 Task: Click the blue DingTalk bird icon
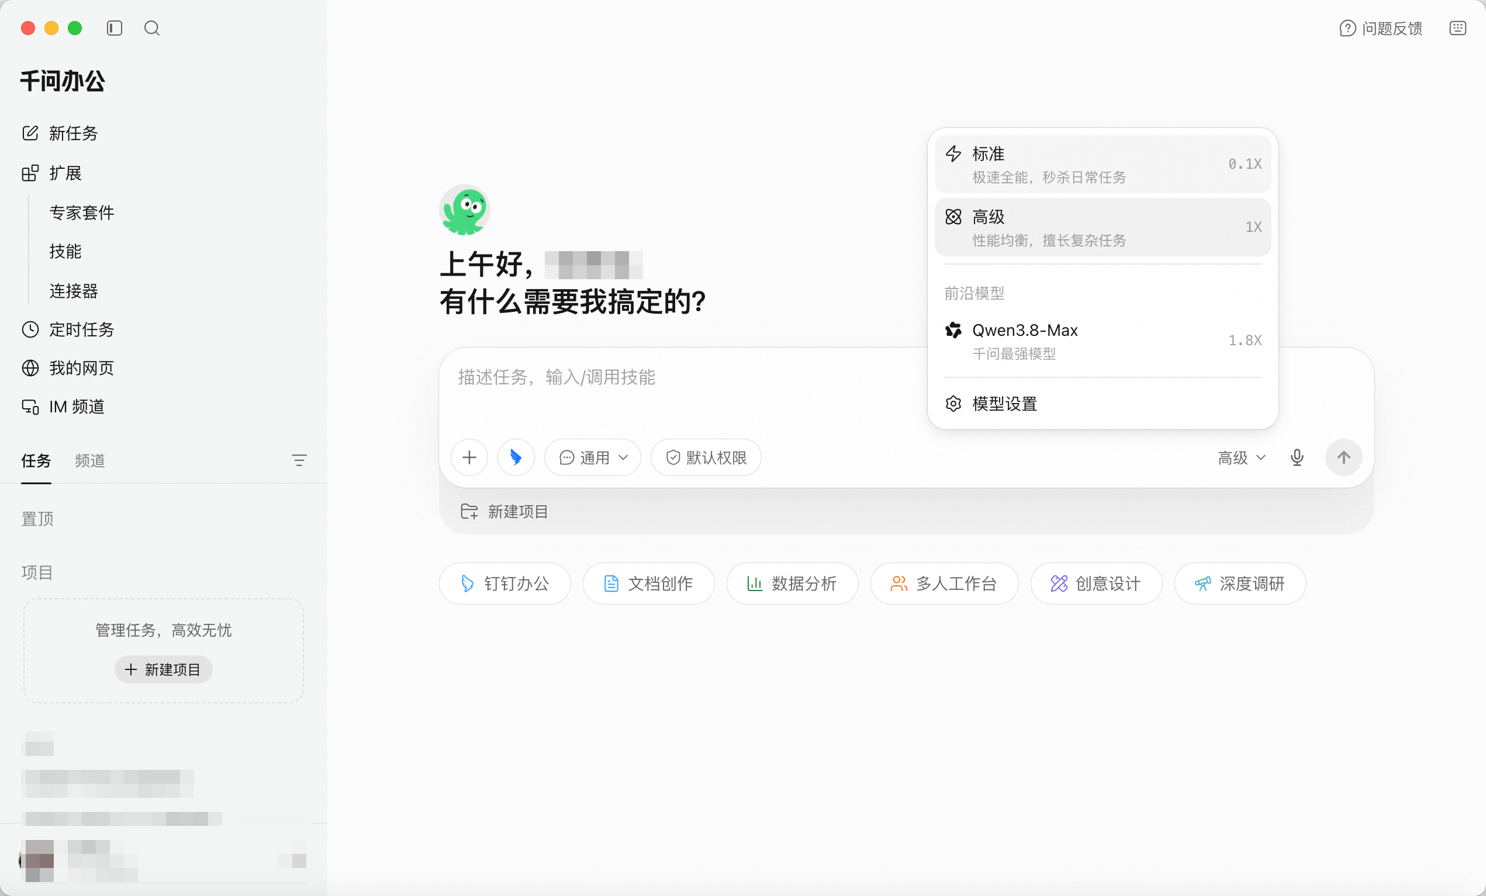pos(516,457)
